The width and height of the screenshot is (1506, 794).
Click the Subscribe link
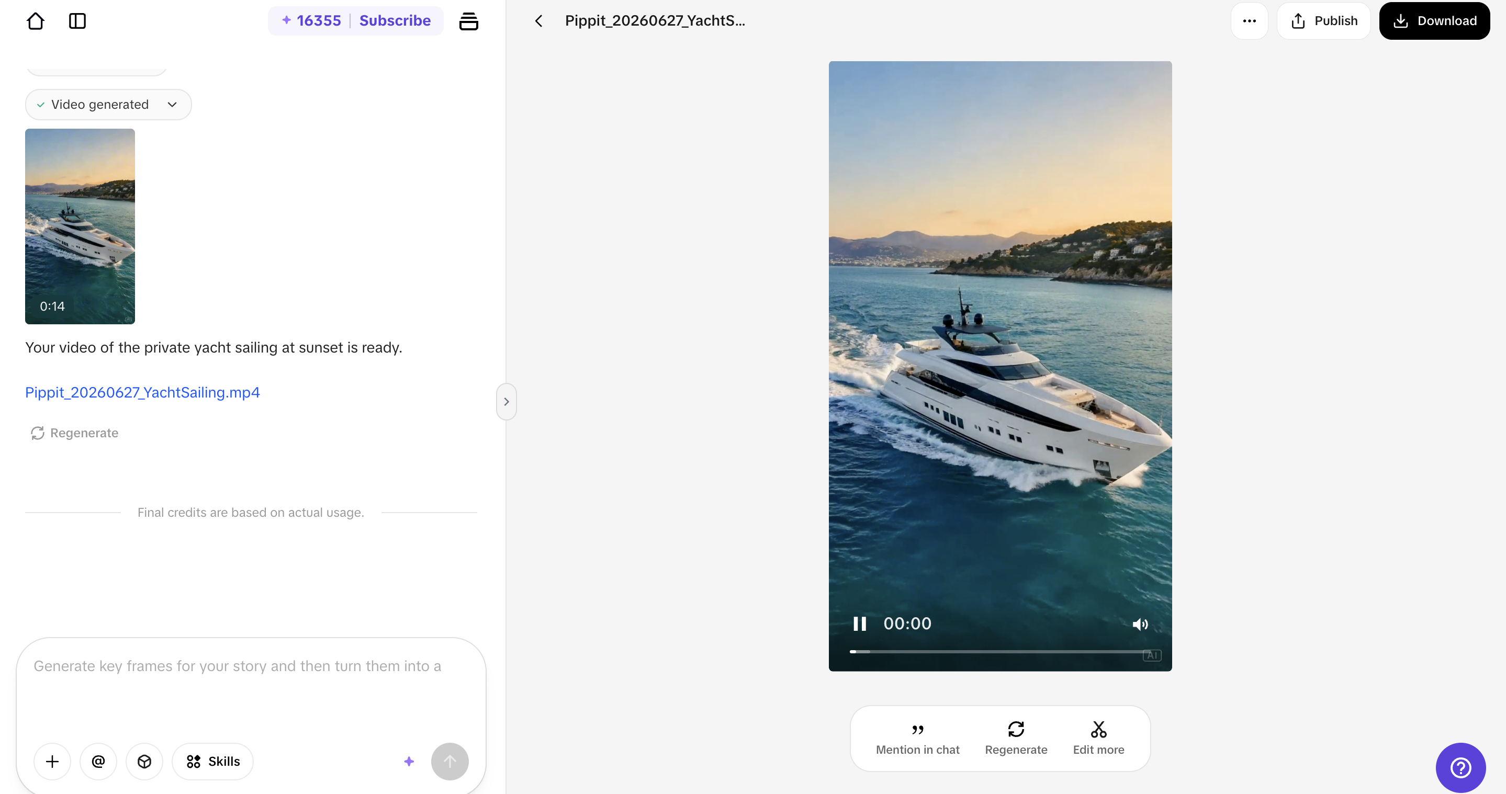coord(395,20)
